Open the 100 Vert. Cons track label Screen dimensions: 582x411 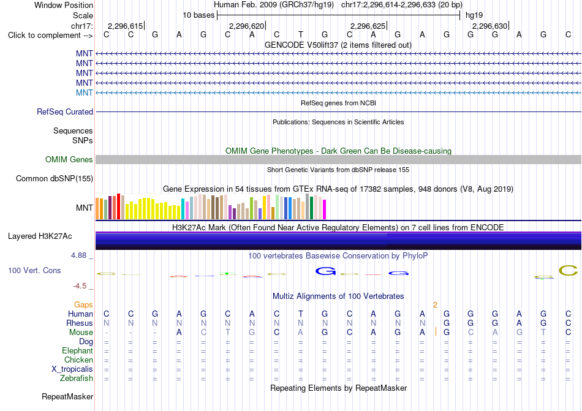pyautogui.click(x=34, y=270)
